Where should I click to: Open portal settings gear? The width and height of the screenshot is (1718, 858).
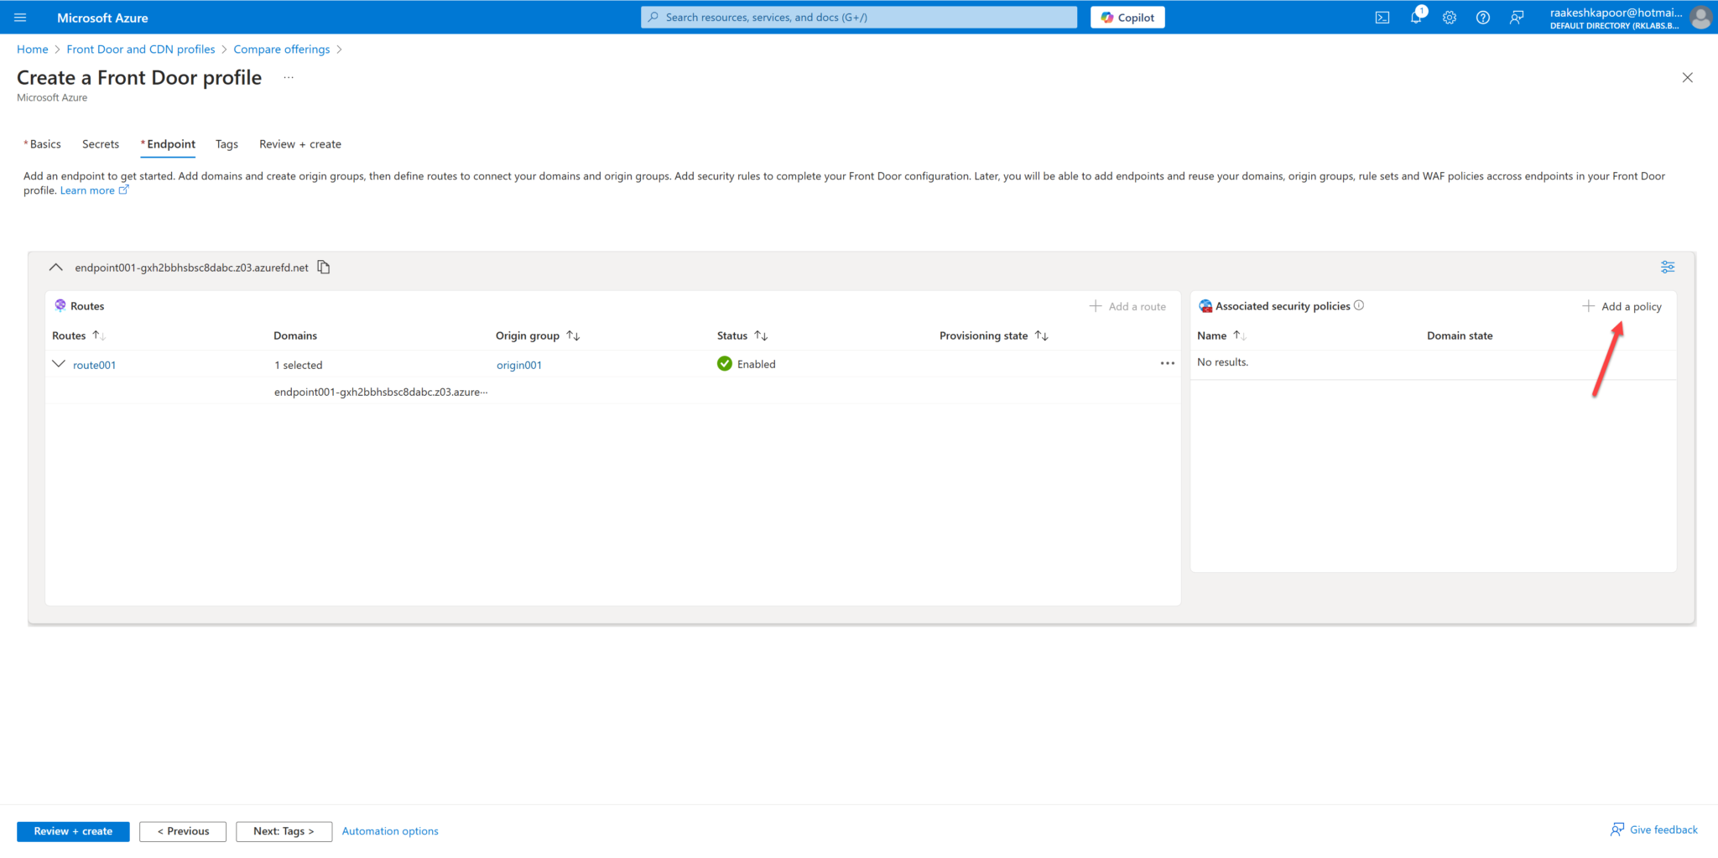coord(1450,17)
